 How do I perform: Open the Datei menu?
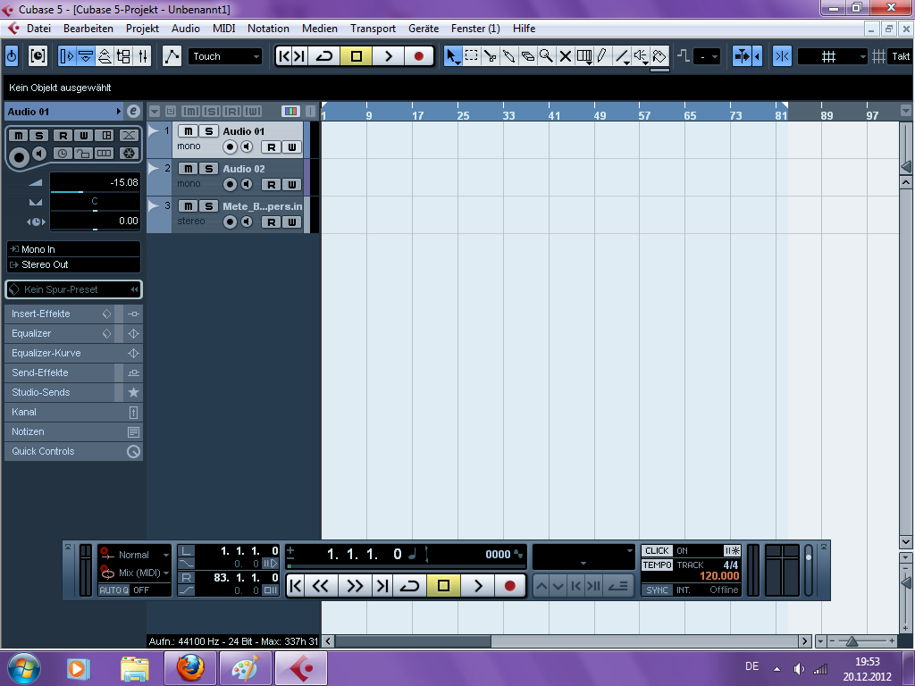(38, 29)
